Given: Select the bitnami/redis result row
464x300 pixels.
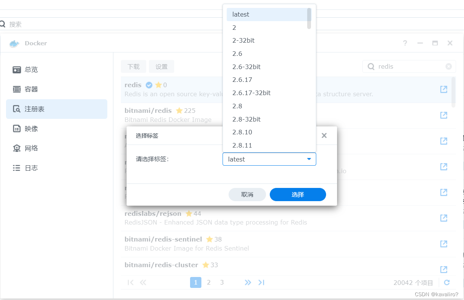Looking at the screenshot, I should (x=286, y=115).
